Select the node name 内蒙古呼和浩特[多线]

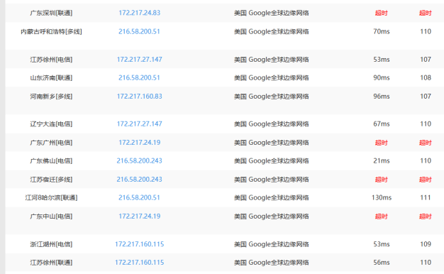pyautogui.click(x=51, y=31)
